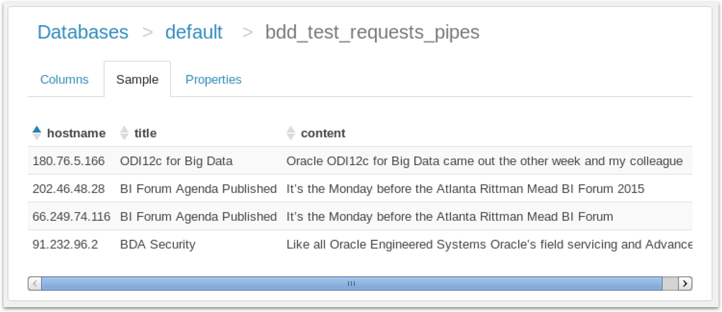Image resolution: width=722 pixels, height=312 pixels.
Task: Sort table by hostname header
Action: pos(76,133)
